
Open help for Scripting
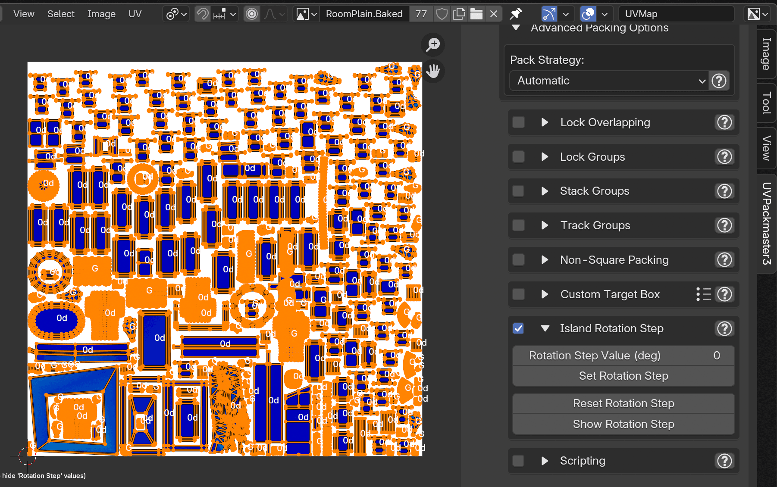coord(724,461)
